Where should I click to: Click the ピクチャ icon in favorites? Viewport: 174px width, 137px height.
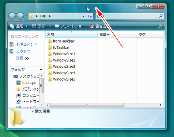click(12, 51)
